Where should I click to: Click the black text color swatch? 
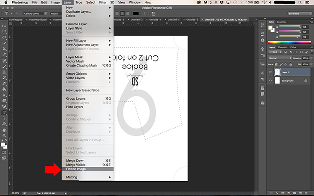[x=136, y=14]
